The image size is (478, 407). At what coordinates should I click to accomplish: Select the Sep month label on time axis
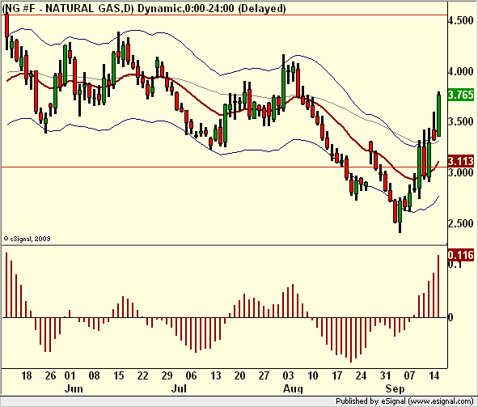395,388
